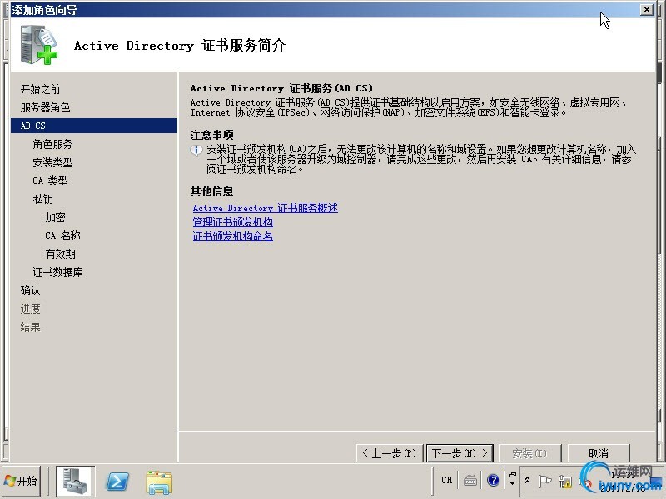
Task: Close the 添加角色向导 wizard window
Action: (x=647, y=9)
